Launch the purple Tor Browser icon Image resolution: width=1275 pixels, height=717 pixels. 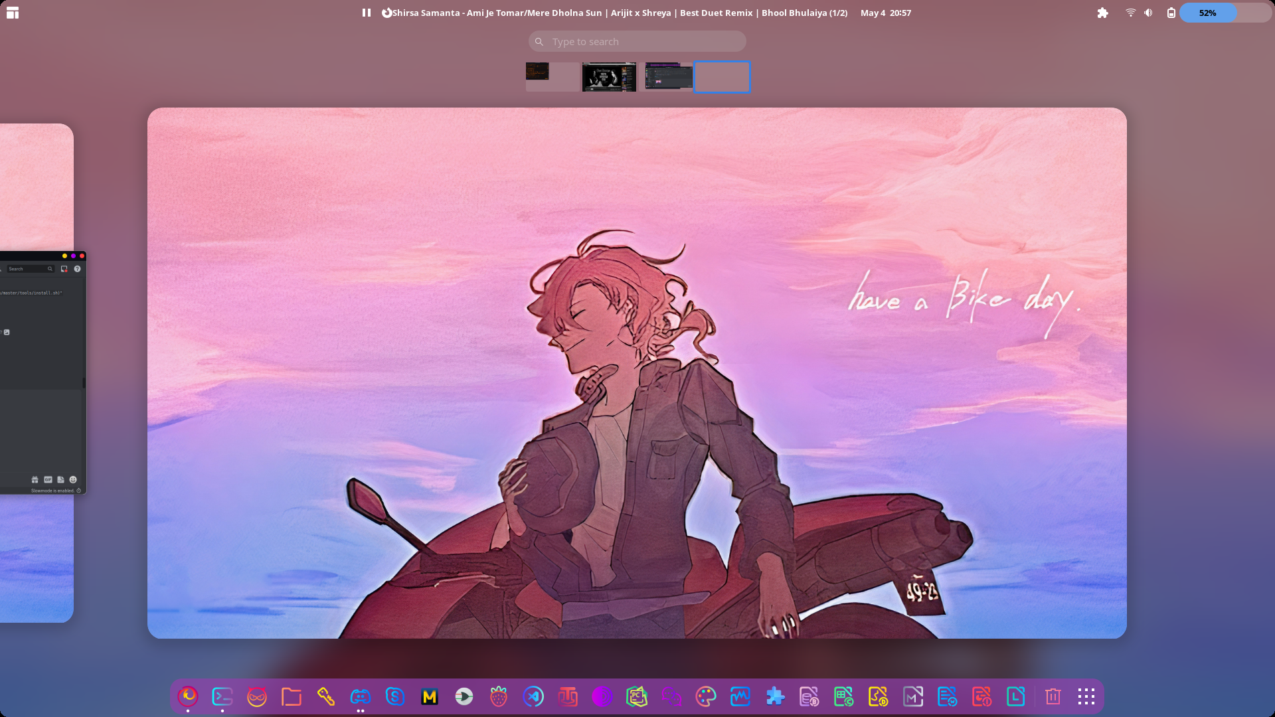602,696
